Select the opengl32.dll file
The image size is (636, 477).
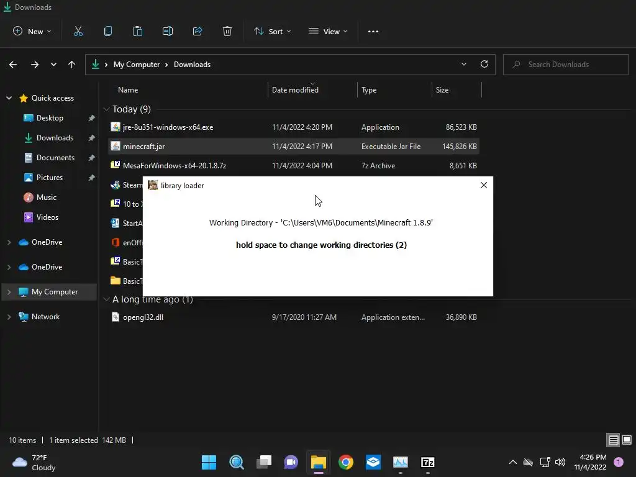pos(294,317)
